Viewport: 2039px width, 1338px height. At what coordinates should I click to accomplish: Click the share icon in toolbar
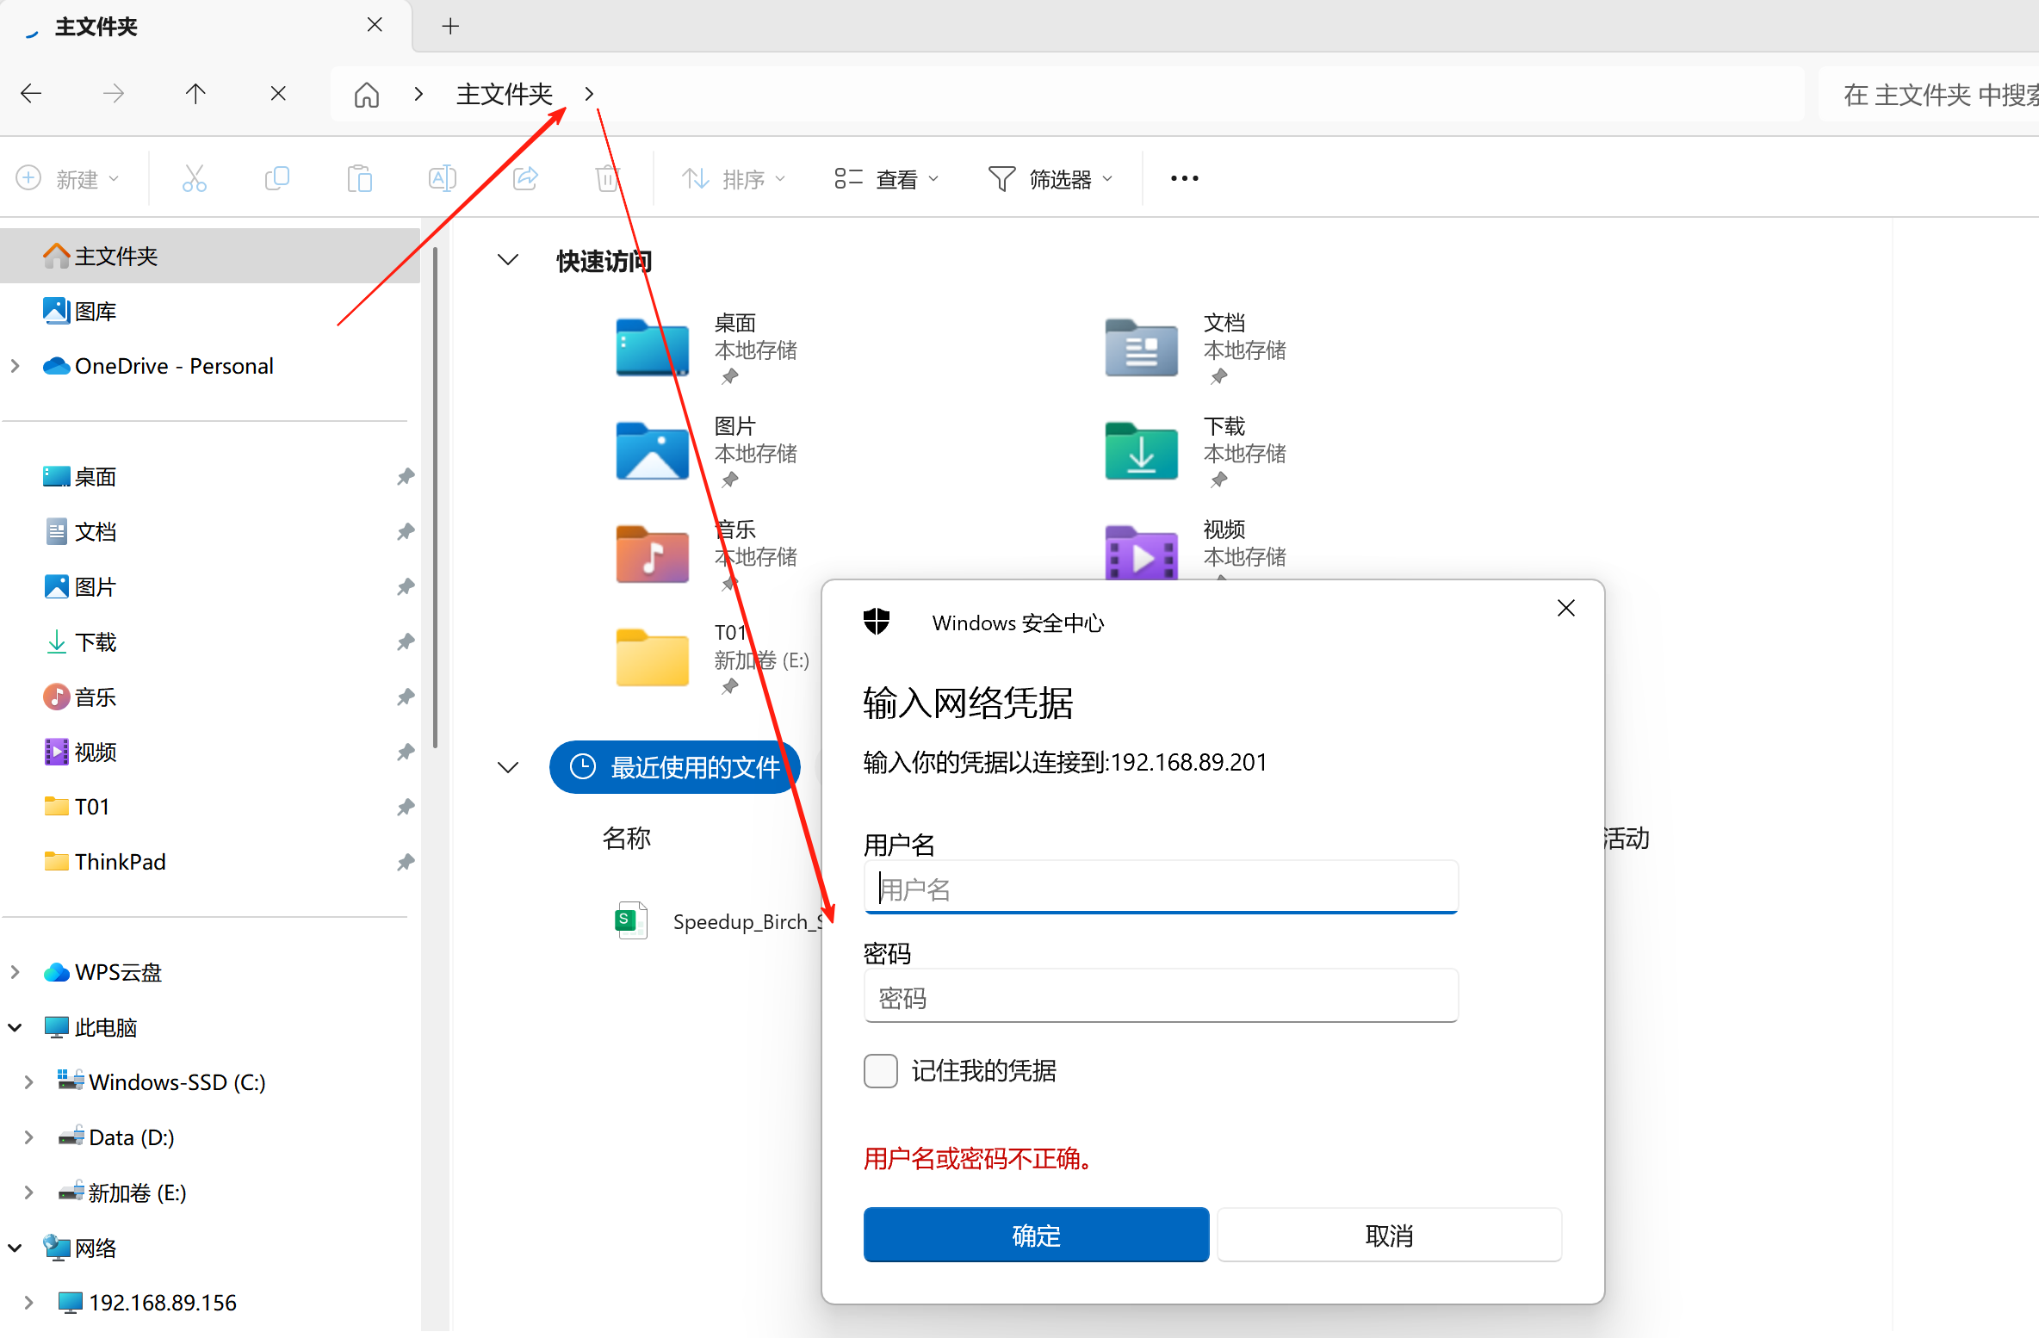(525, 179)
